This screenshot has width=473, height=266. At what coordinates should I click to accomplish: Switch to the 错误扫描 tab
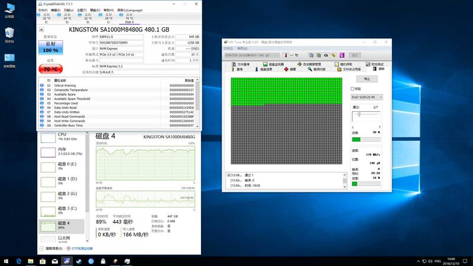click(316, 69)
